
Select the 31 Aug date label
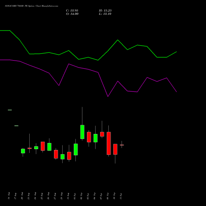[x=68, y=196]
